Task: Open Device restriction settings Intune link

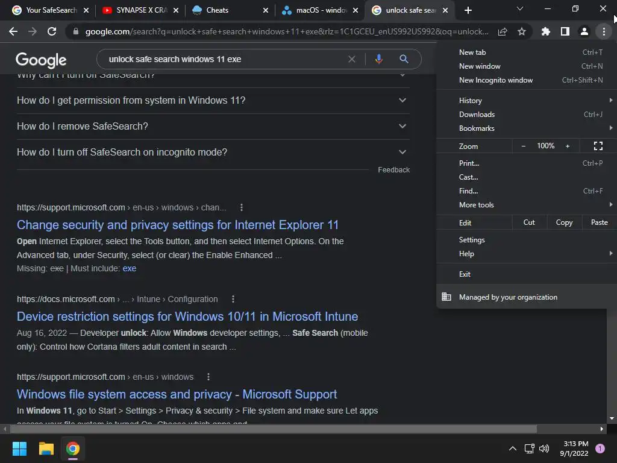Action: 187,317
